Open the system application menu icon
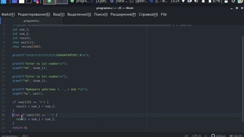The width and height of the screenshot is (244, 137). (x=3, y=2)
